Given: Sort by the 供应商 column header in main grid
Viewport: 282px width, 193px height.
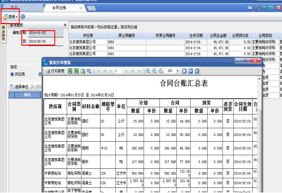Looking at the screenshot, I should pyautogui.click(x=88, y=35).
